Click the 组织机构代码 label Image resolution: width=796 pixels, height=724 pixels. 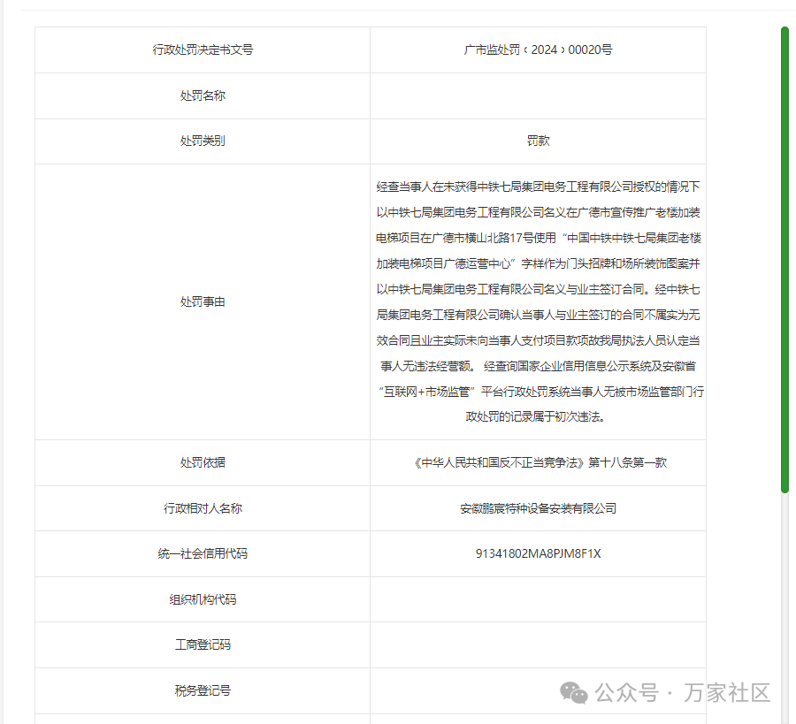(203, 599)
